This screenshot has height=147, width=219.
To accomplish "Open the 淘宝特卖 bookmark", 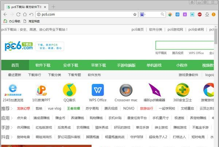I will click(32, 21).
